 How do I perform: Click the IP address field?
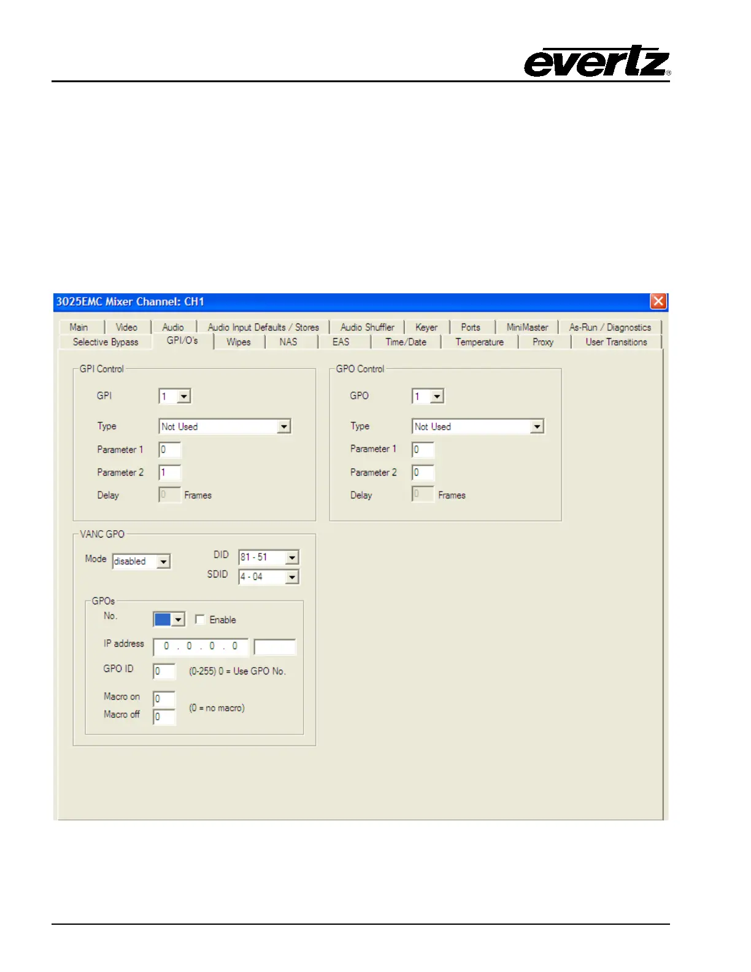201,646
